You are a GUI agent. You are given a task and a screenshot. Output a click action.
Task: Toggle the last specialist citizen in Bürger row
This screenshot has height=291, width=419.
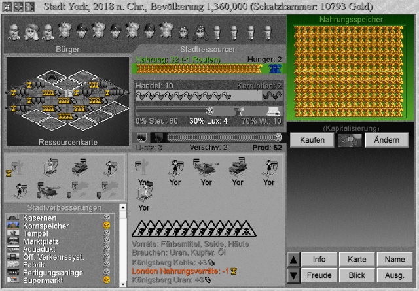click(268, 31)
